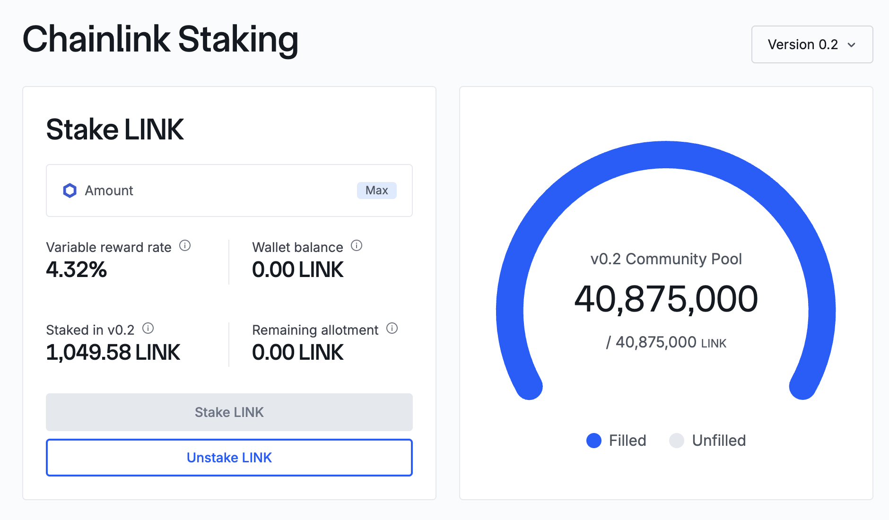The height and width of the screenshot is (520, 889).
Task: Click the Stake LINK button
Action: click(229, 412)
